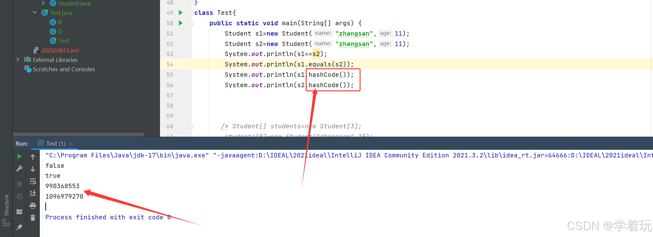Image resolution: width=653 pixels, height=237 pixels.
Task: Select Test.java in the project tree
Action: click(61, 13)
